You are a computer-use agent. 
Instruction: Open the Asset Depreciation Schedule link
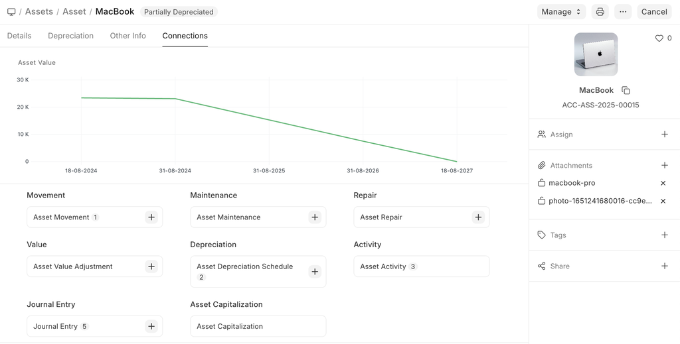pyautogui.click(x=244, y=266)
